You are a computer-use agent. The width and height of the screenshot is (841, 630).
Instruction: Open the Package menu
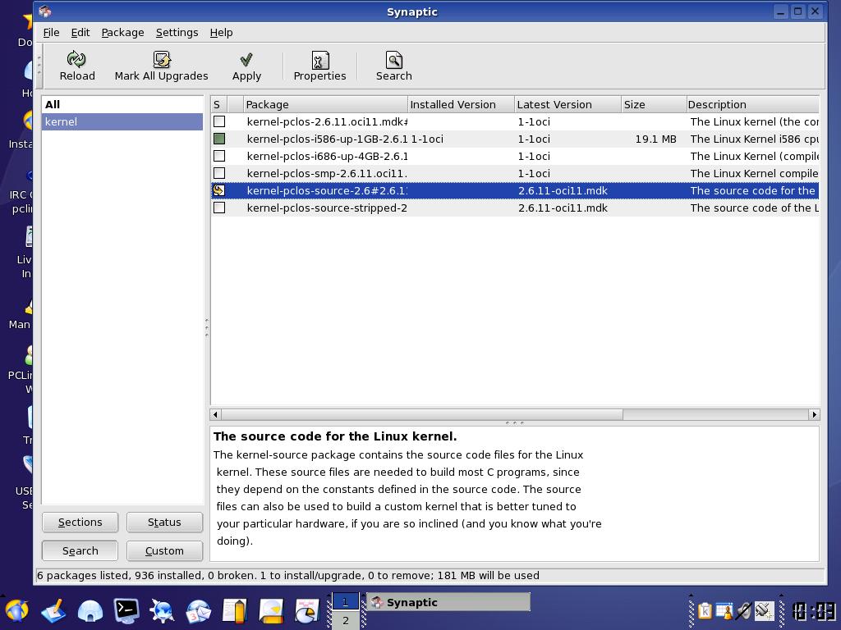[122, 33]
